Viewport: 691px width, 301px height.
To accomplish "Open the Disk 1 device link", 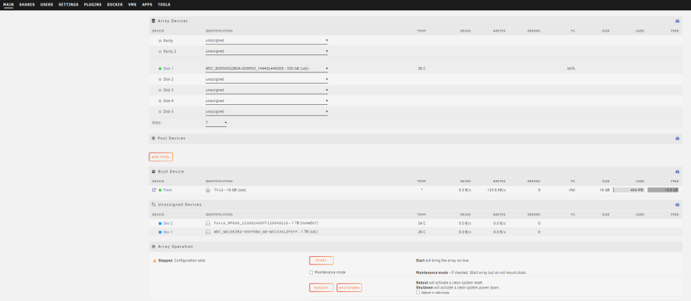I will (x=169, y=68).
